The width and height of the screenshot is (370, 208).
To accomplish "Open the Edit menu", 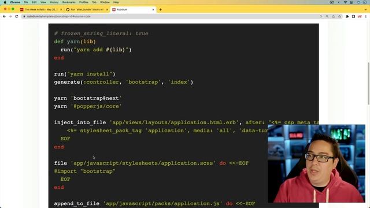I will point(34,2).
